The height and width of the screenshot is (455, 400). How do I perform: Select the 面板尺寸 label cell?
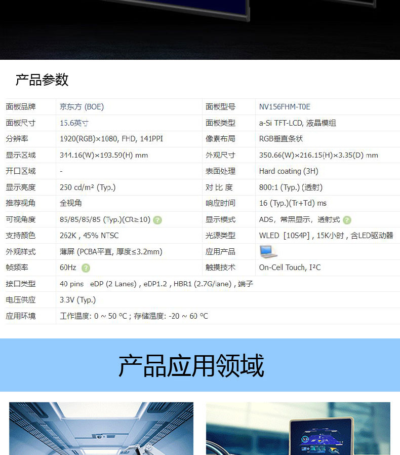(x=21, y=123)
